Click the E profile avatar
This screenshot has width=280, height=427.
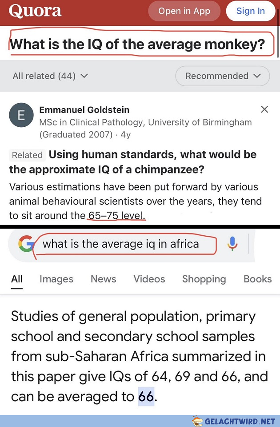pyautogui.click(x=21, y=115)
